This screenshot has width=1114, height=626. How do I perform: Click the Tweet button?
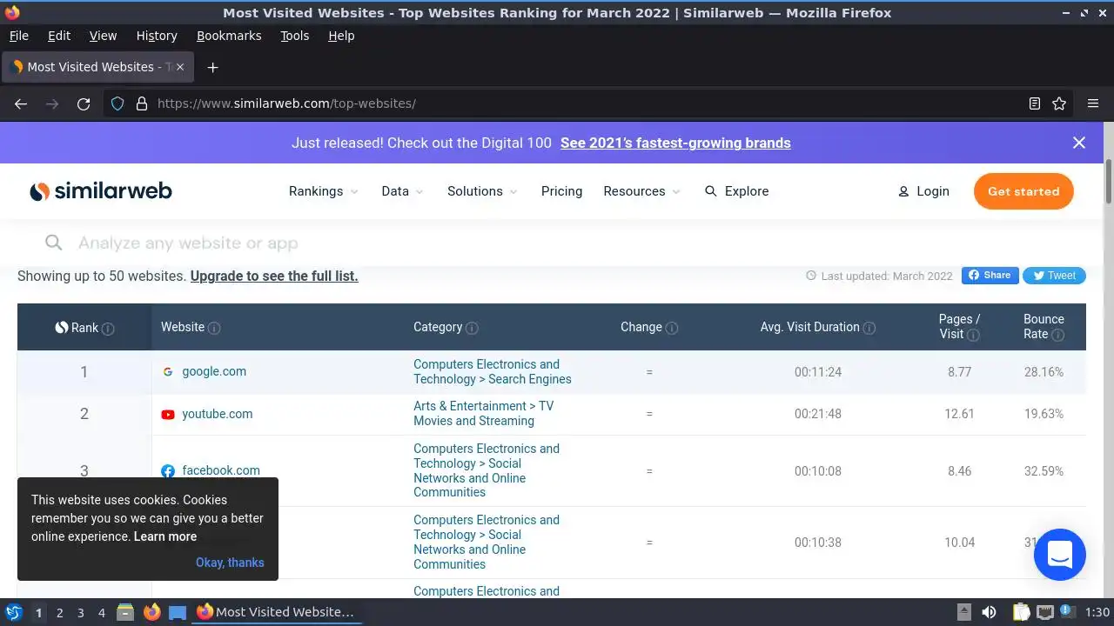click(x=1054, y=276)
